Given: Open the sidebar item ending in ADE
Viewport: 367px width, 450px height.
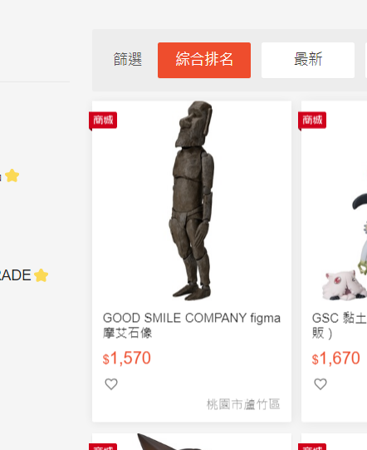Looking at the screenshot, I should (16, 275).
